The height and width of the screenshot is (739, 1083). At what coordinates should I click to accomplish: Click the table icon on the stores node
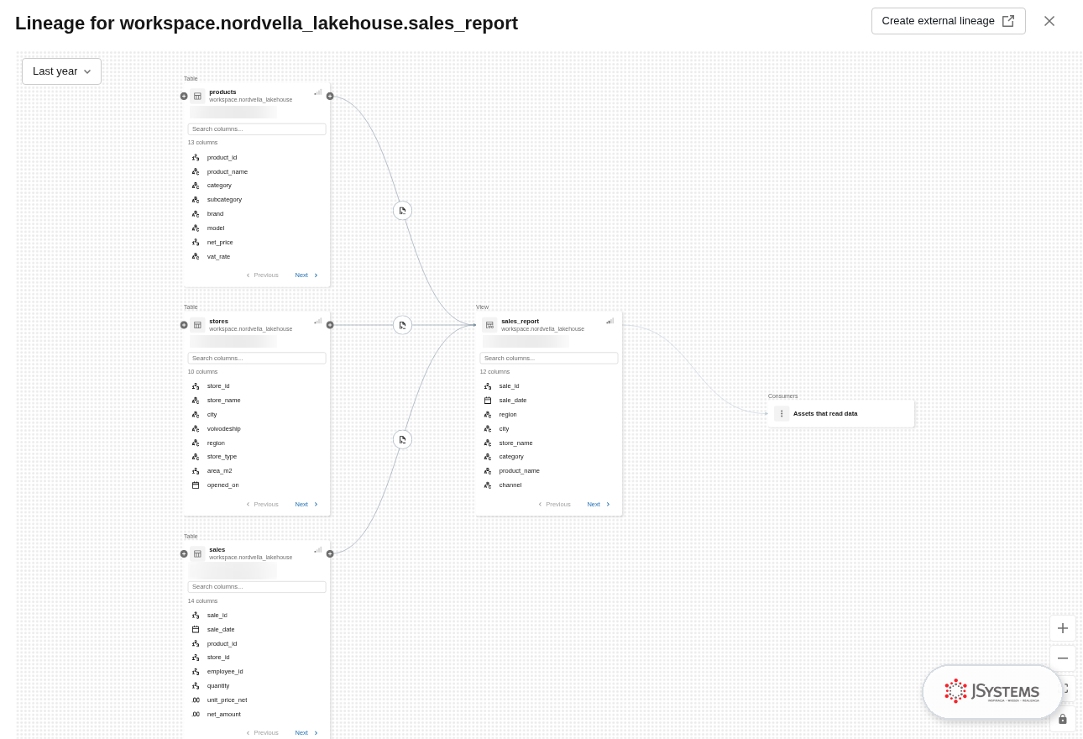(x=197, y=325)
